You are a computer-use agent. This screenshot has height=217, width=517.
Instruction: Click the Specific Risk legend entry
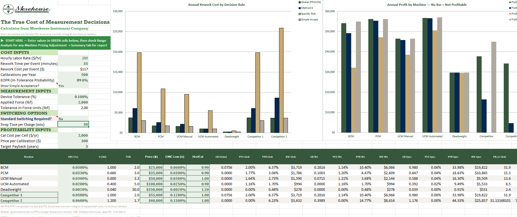click(307, 14)
